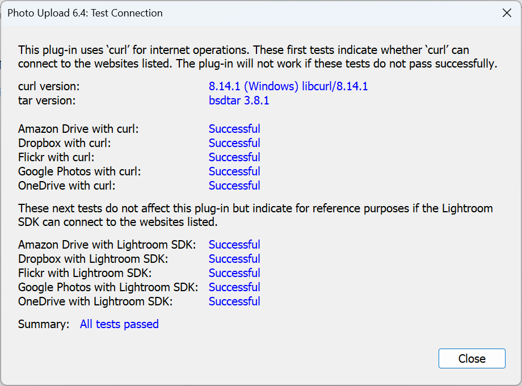Click the bsdtar 3.8.1 version value
522x386 pixels.
click(x=239, y=101)
